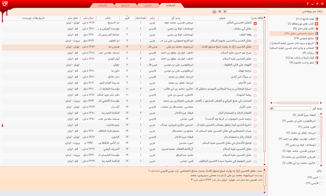The image size is (326, 196).
Task: Click the book table scroll-down arrow
Action: click(x=264, y=165)
